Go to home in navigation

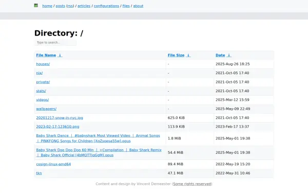click(47, 6)
